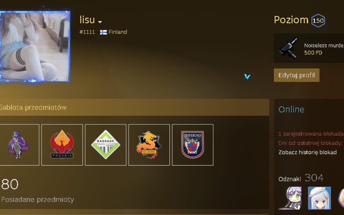
Task: Click the blue butterfly sticker
Action: click(247, 76)
